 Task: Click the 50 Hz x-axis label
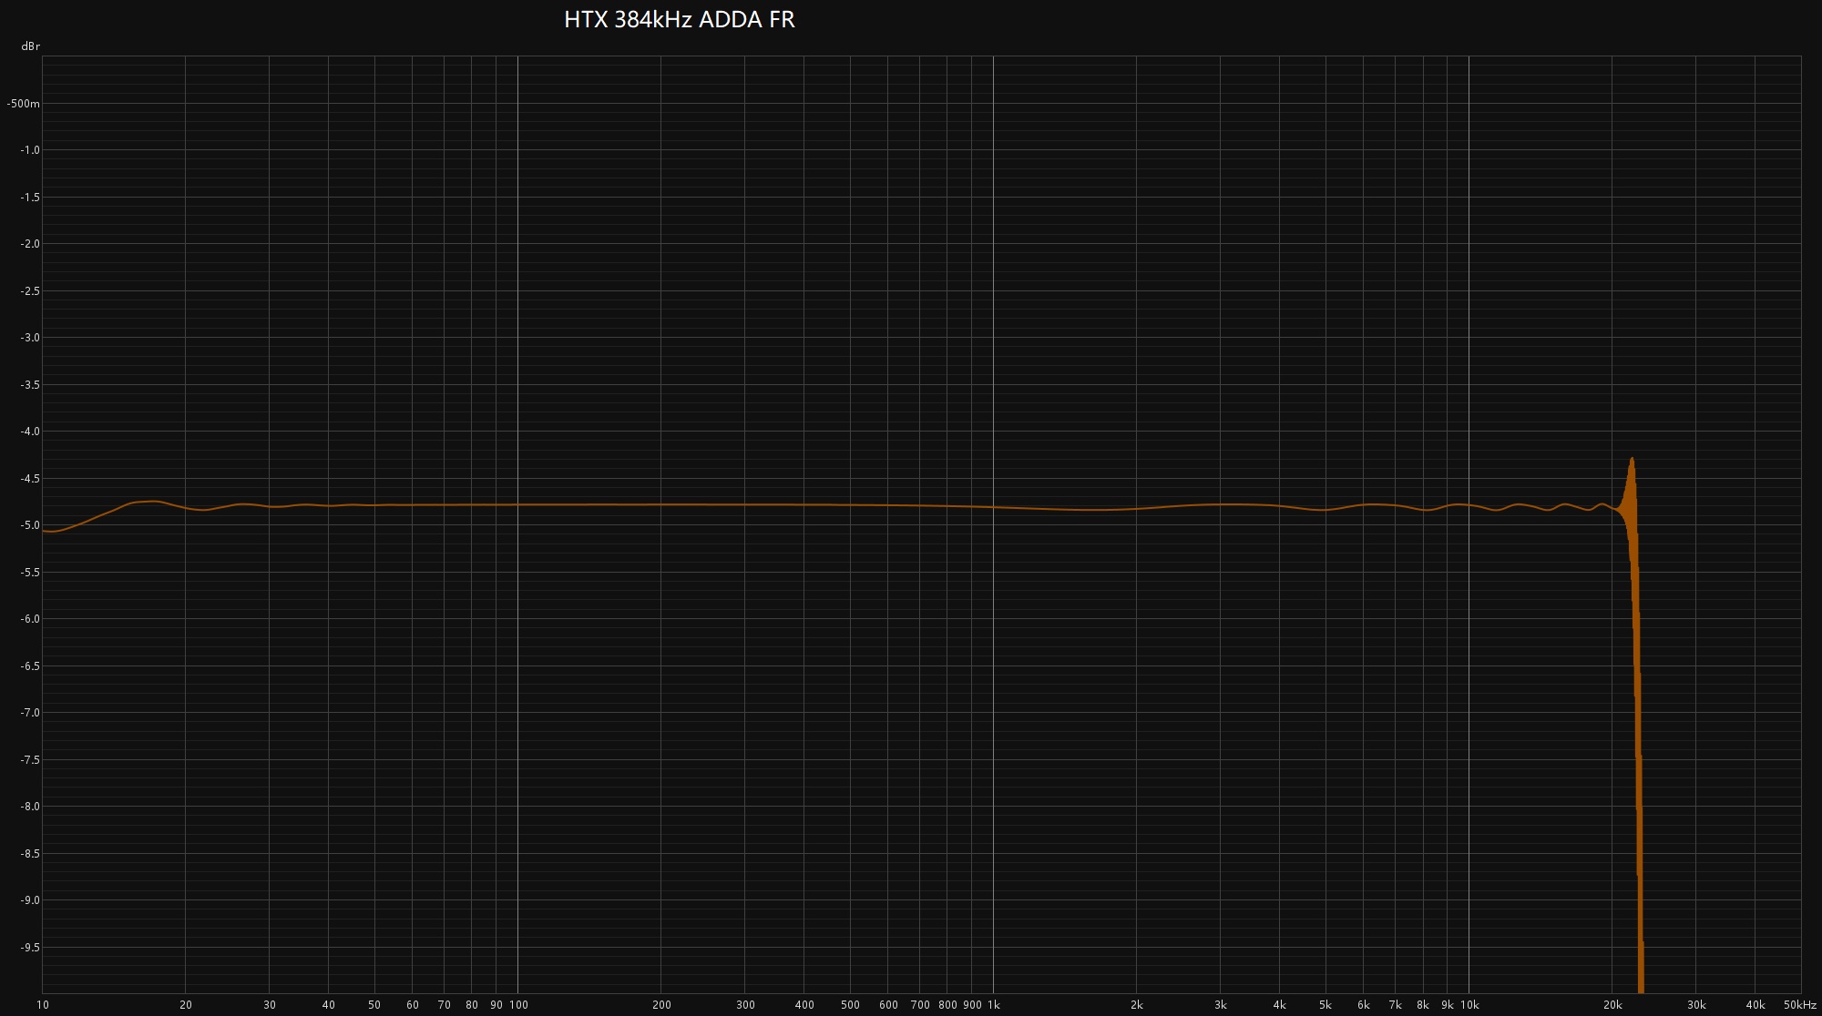[374, 1005]
